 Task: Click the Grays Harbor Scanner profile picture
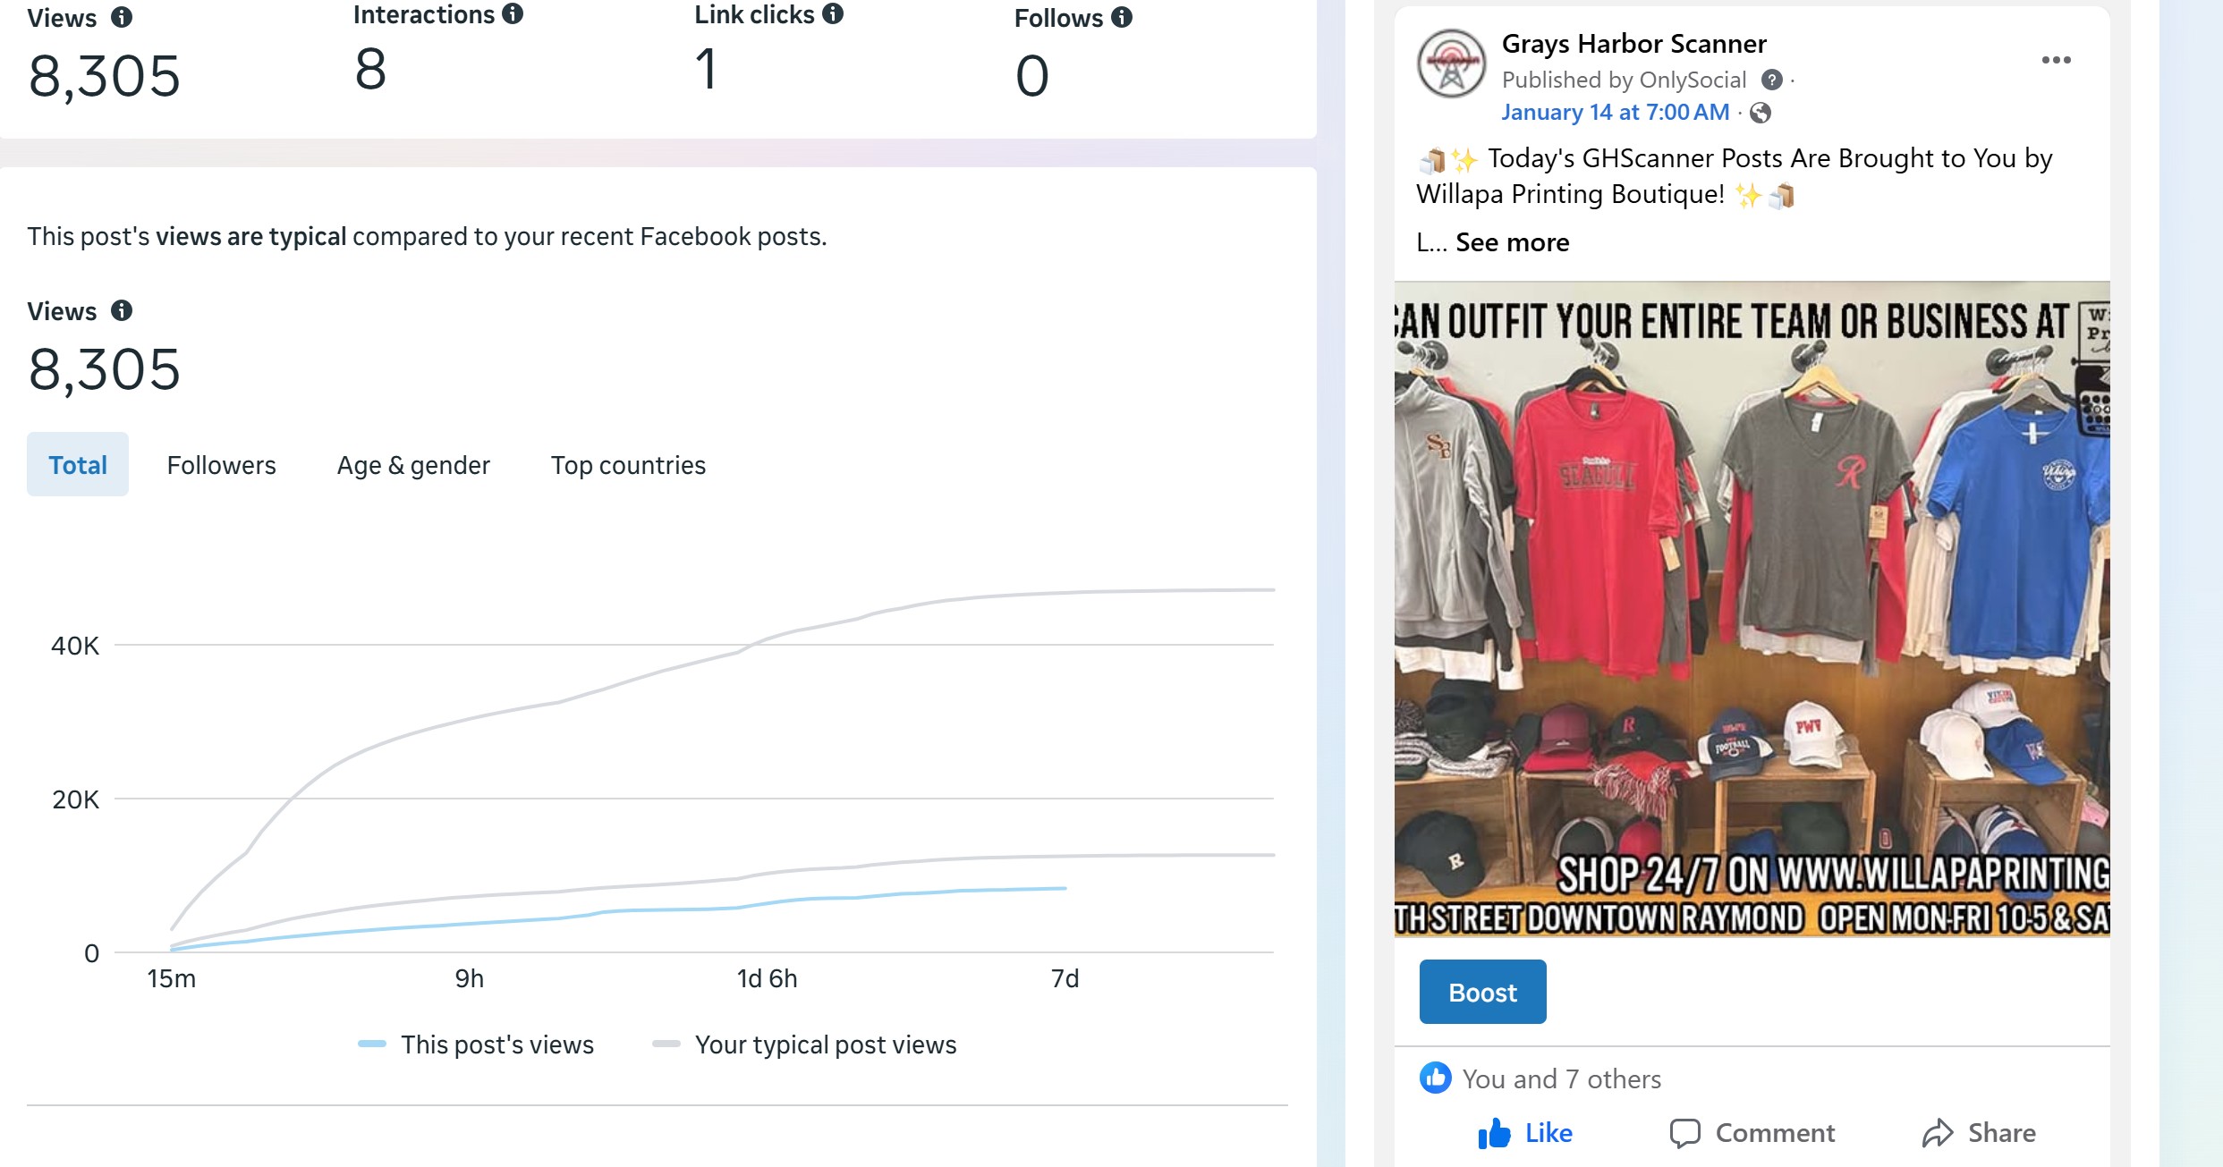coord(1451,63)
